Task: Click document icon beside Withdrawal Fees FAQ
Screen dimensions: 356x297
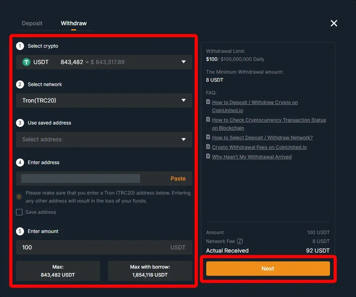Action: pyautogui.click(x=208, y=147)
